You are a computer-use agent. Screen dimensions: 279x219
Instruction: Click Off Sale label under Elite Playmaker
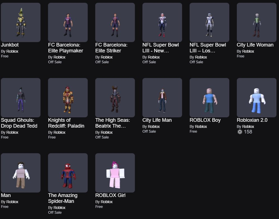55,62
